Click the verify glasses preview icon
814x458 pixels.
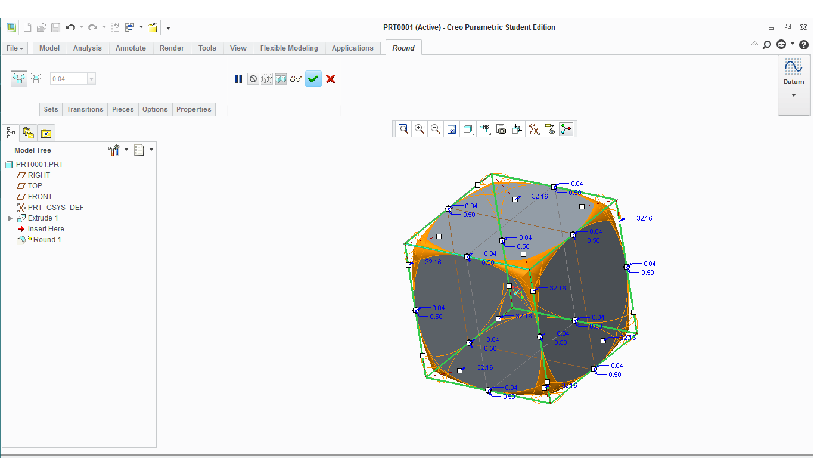296,79
